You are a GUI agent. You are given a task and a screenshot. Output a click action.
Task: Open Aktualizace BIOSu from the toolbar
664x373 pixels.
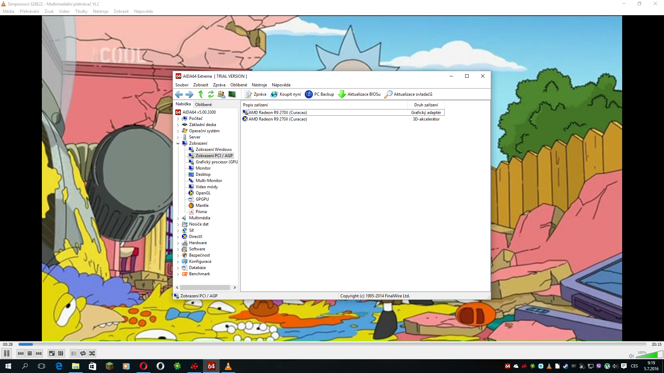click(x=359, y=94)
